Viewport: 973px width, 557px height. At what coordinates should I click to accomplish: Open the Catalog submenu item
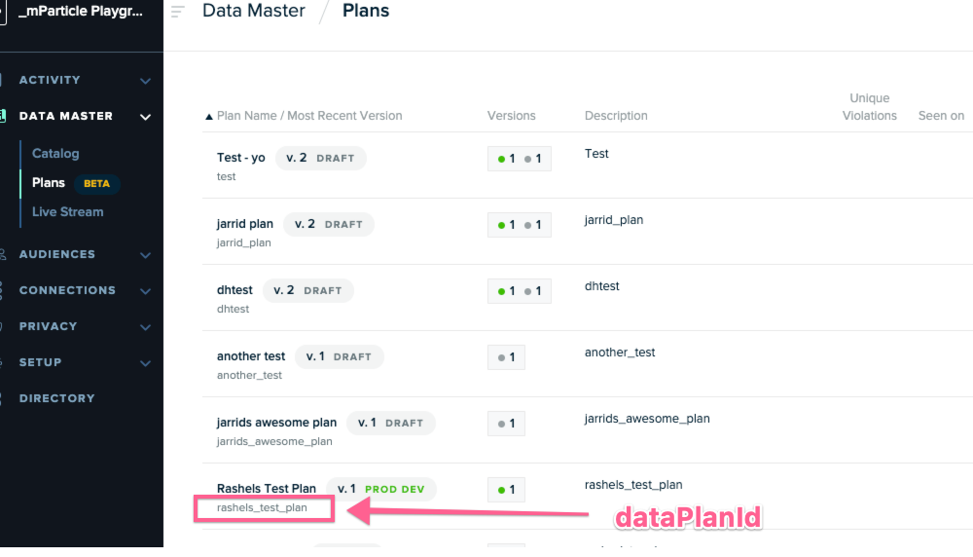tap(55, 154)
